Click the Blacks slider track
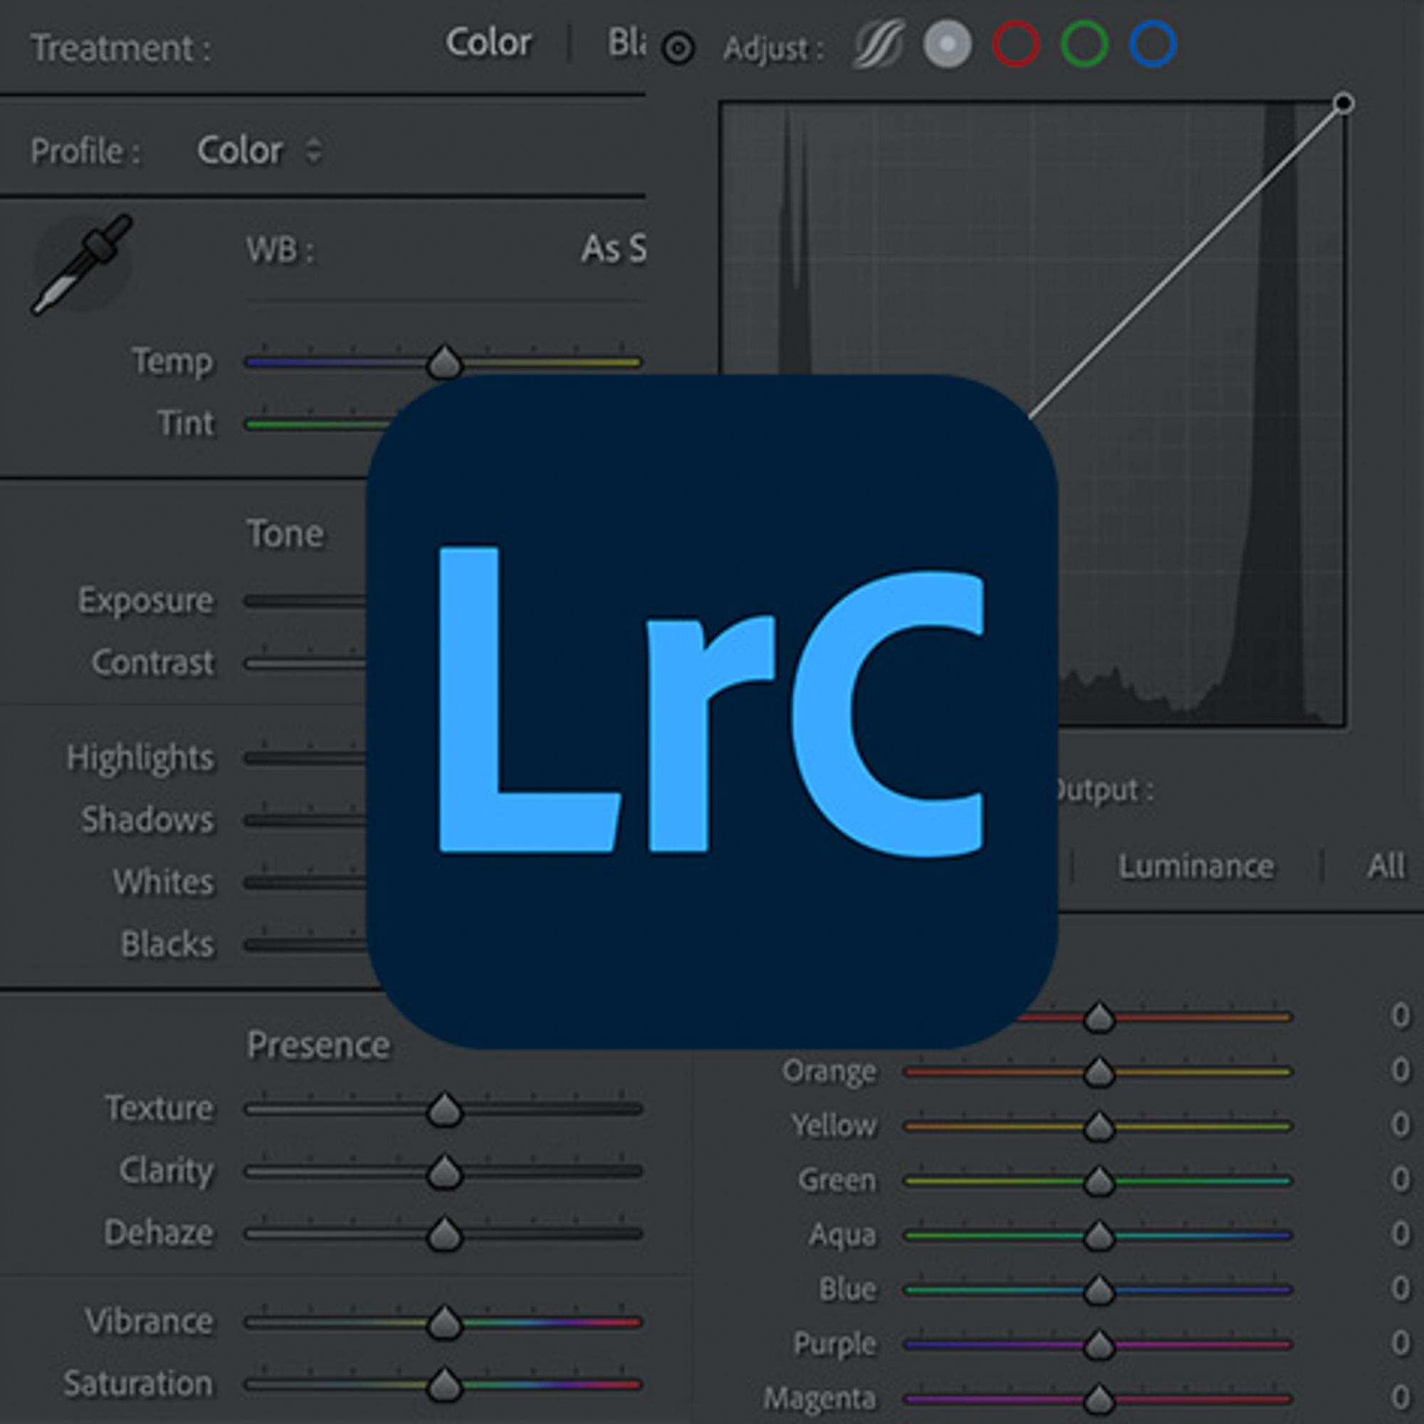The width and height of the screenshot is (1424, 1424). (306, 944)
